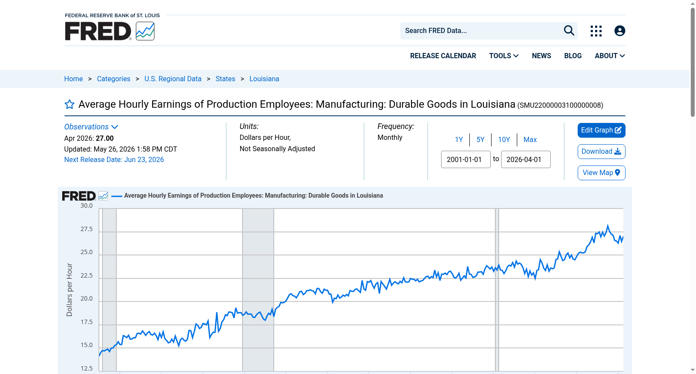This screenshot has height=374, width=696.
Task: Edit the start date field 2001-01-01
Action: pos(466,159)
